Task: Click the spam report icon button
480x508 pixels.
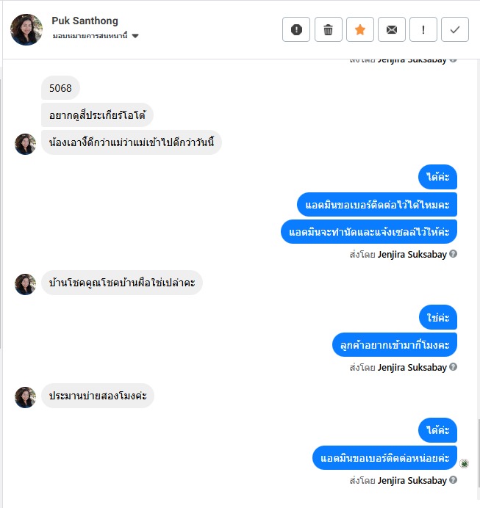Action: pos(296,29)
